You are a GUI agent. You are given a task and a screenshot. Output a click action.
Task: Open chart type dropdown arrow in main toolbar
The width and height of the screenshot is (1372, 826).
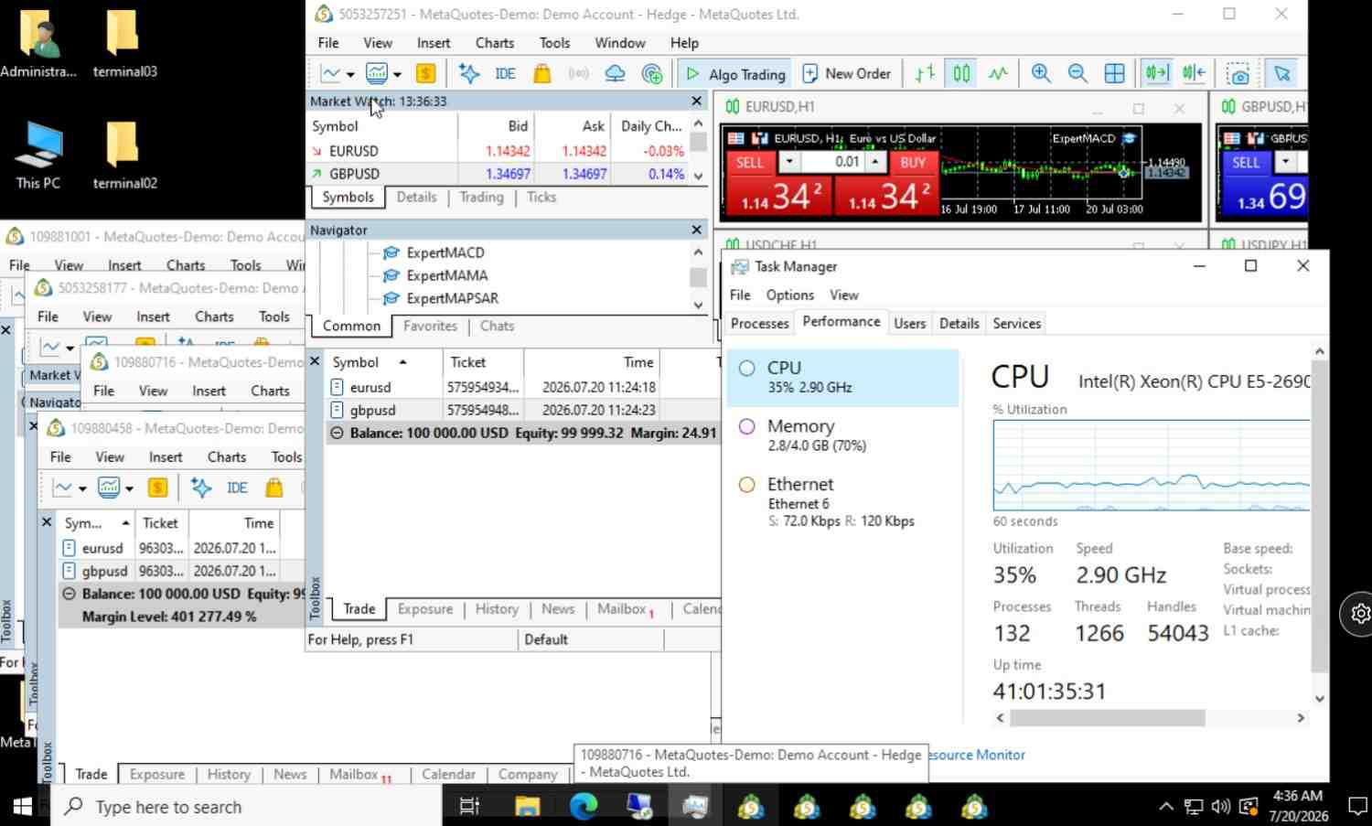pyautogui.click(x=350, y=75)
